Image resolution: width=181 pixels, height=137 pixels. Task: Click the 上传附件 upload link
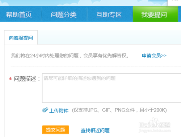[59, 110]
